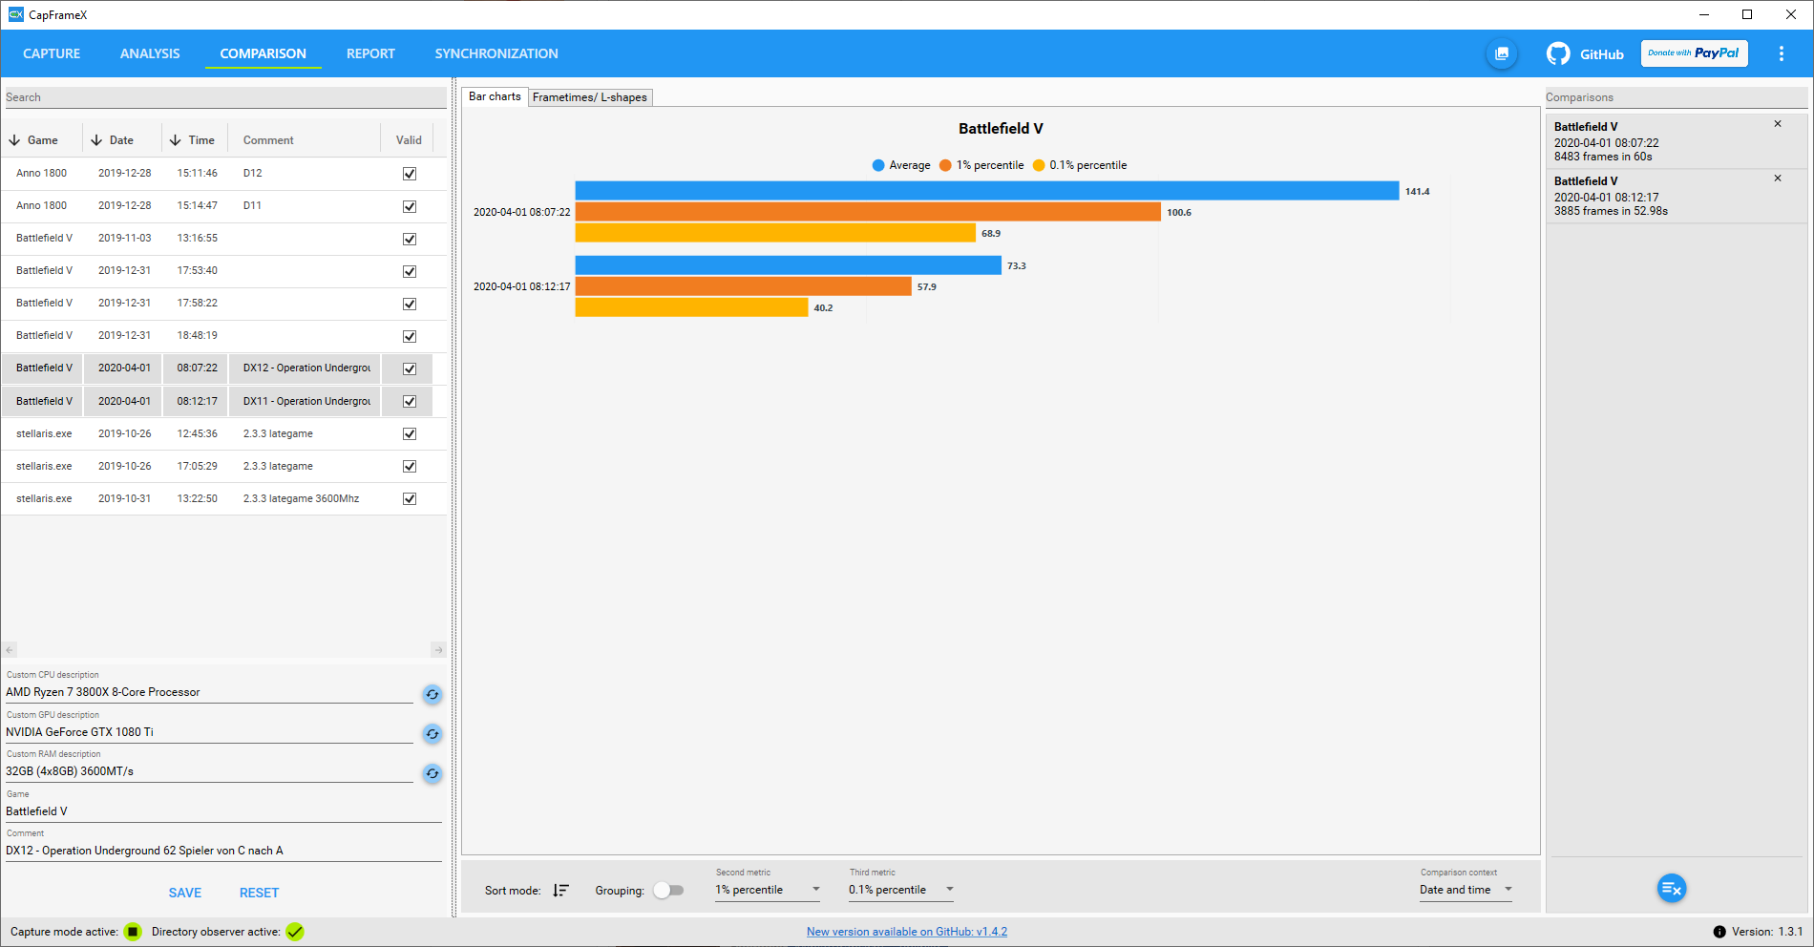1814x947 pixels.
Task: Open the REPORT tab
Action: click(x=370, y=53)
